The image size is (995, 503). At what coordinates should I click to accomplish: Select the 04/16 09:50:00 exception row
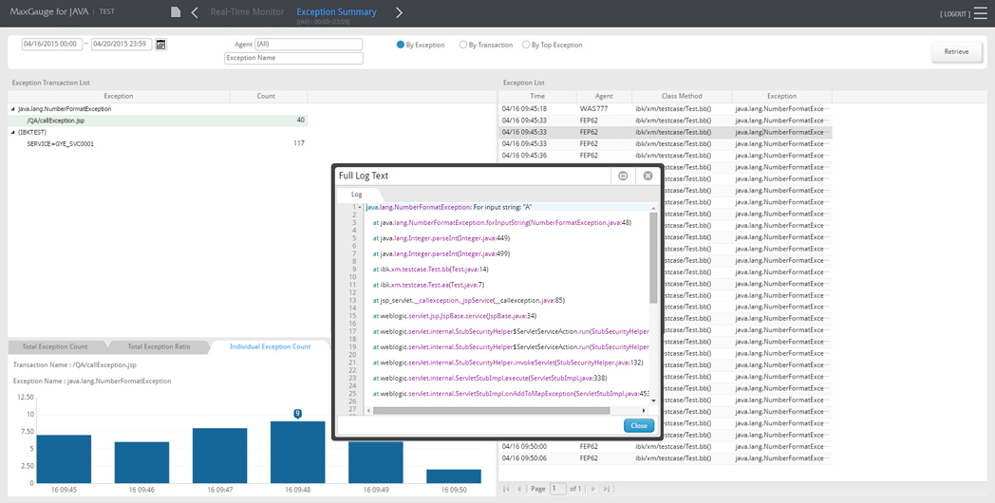click(665, 447)
